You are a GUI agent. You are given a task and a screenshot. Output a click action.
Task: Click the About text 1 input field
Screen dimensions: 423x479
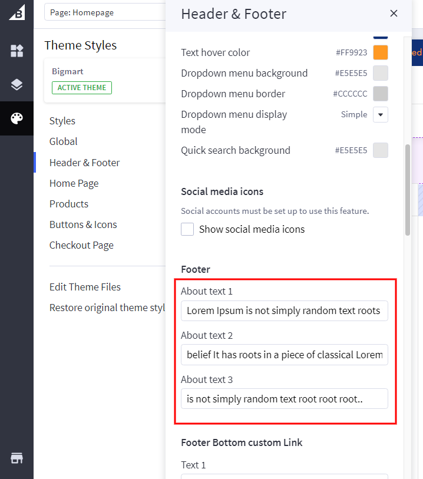[284, 310]
